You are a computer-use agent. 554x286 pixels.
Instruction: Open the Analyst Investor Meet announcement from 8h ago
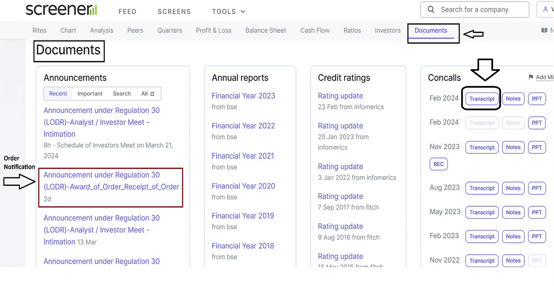[x=101, y=122]
